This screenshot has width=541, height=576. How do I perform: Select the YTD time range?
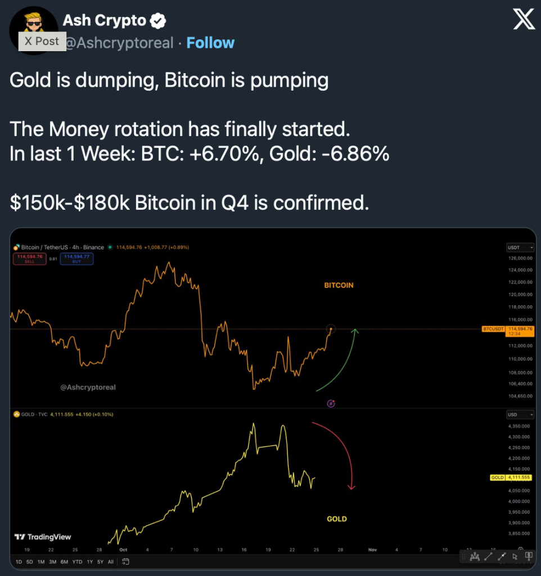click(x=78, y=561)
